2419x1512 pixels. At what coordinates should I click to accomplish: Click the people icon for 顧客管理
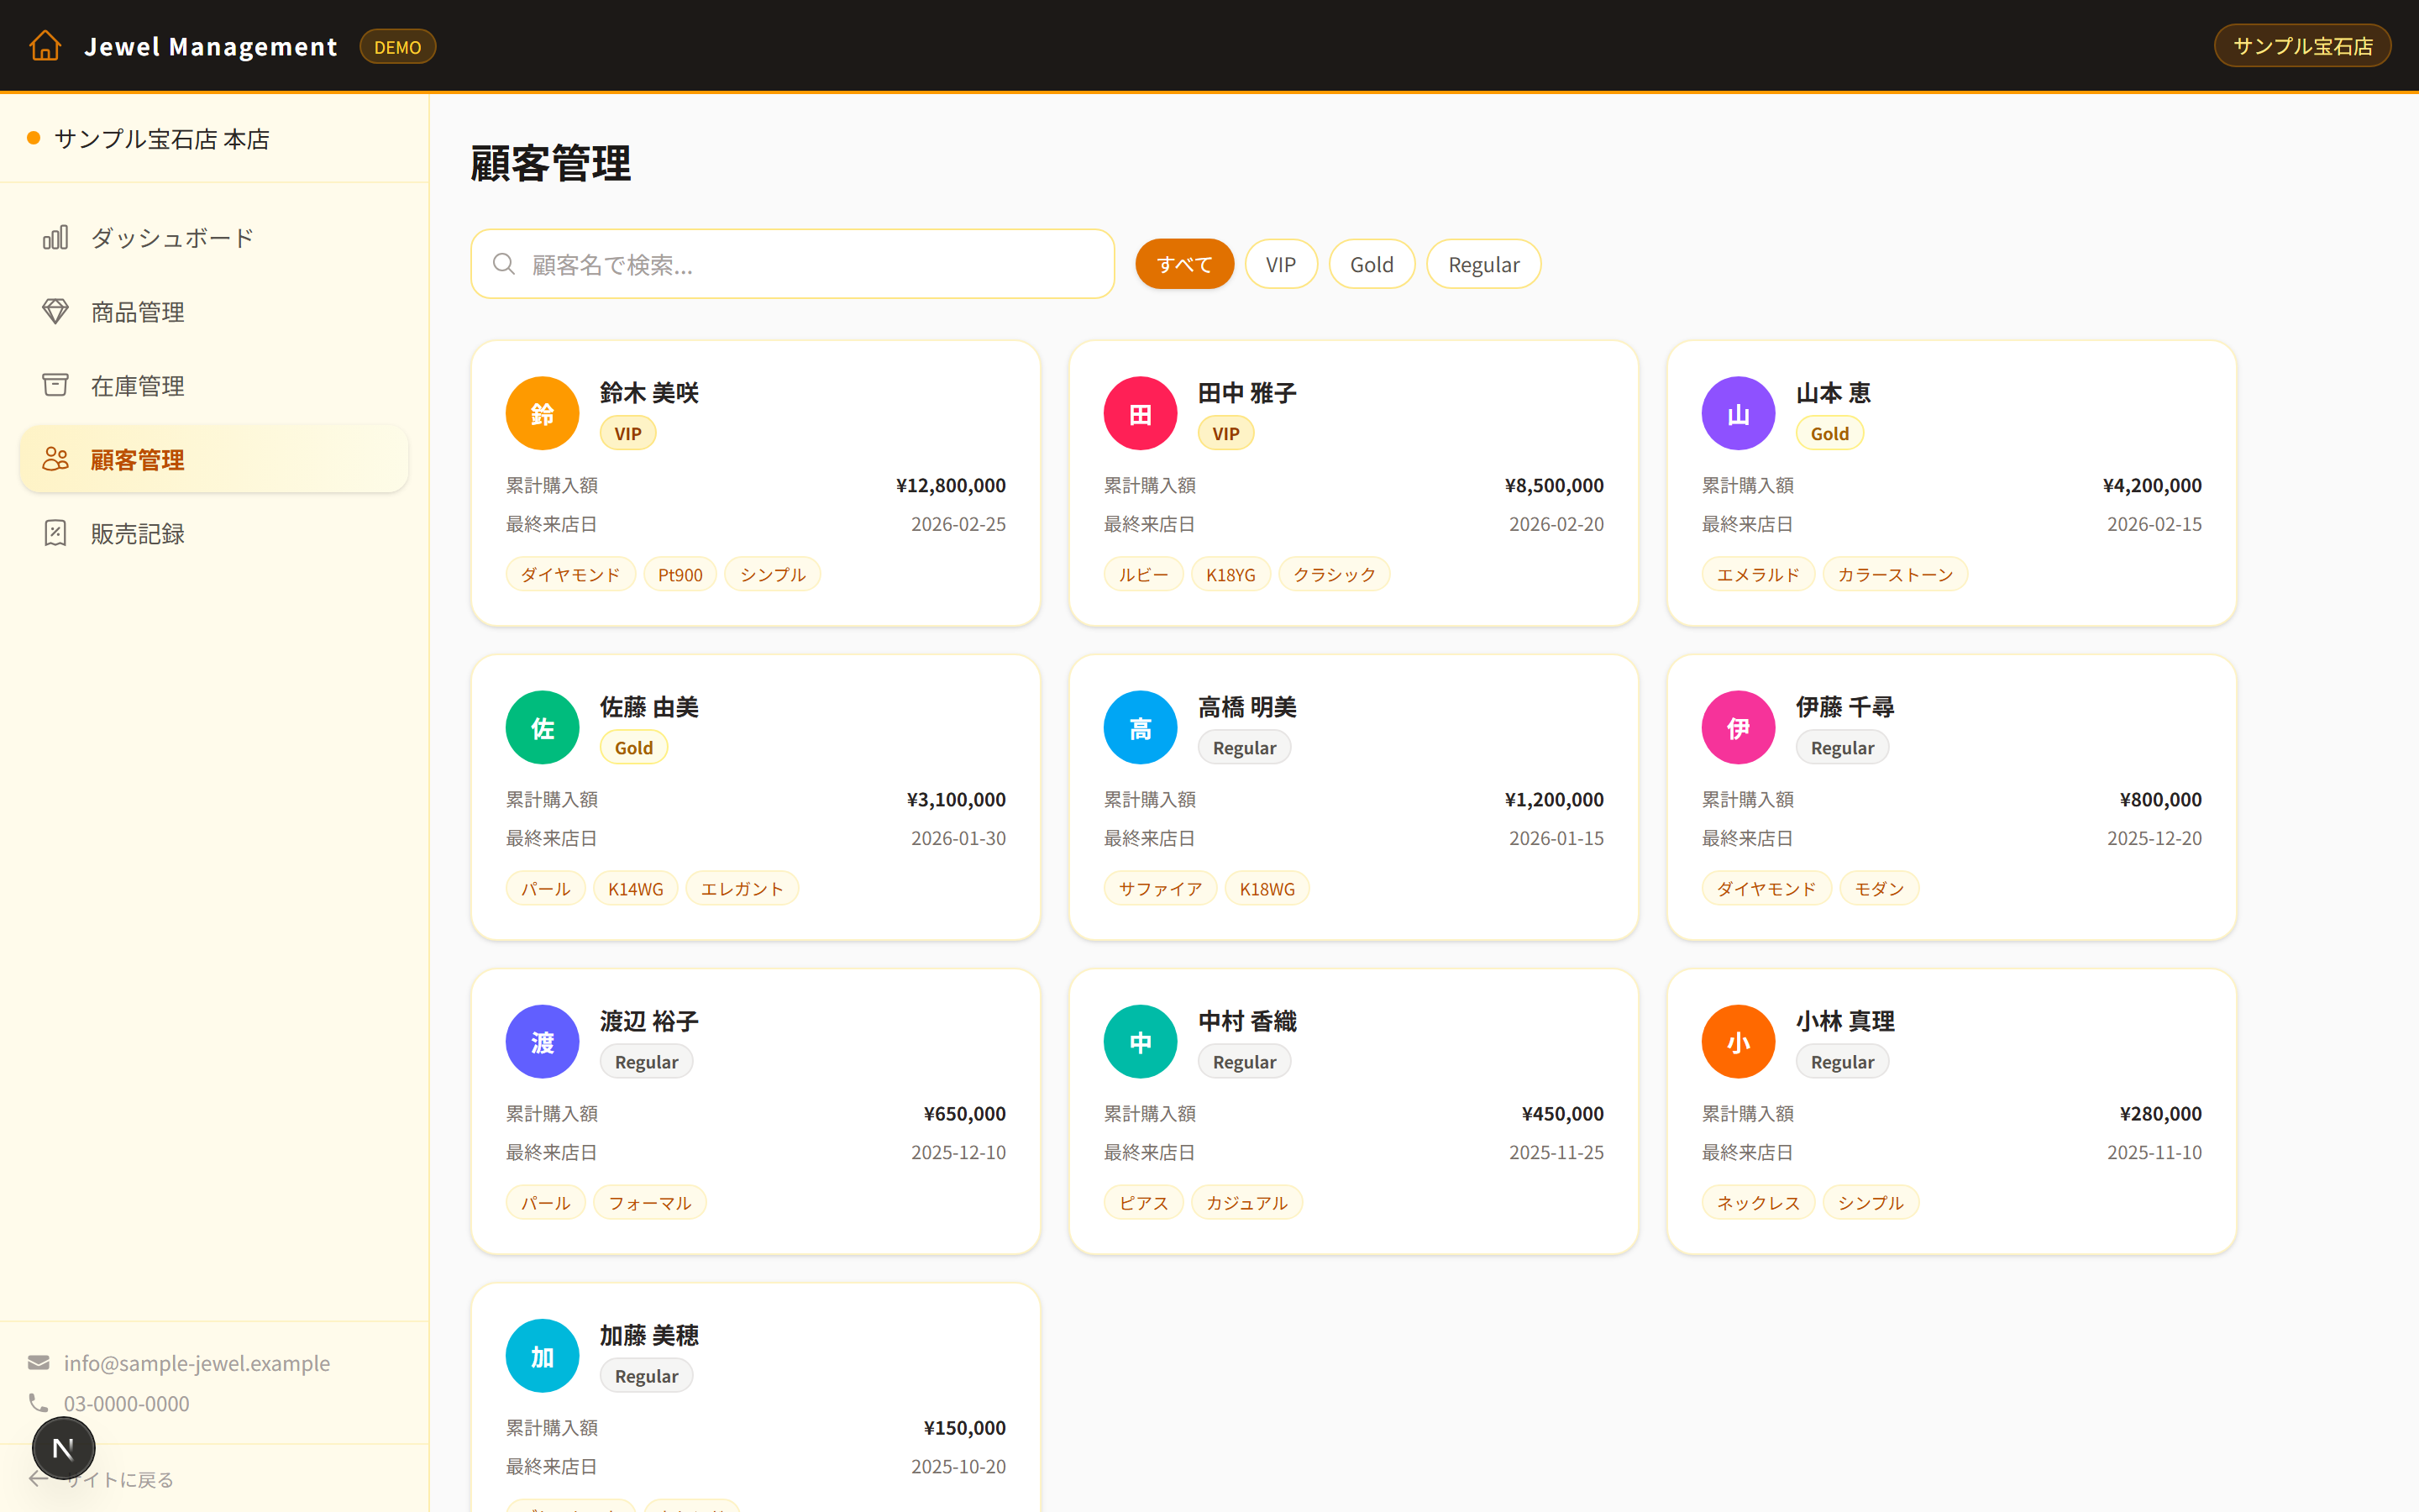[x=55, y=459]
